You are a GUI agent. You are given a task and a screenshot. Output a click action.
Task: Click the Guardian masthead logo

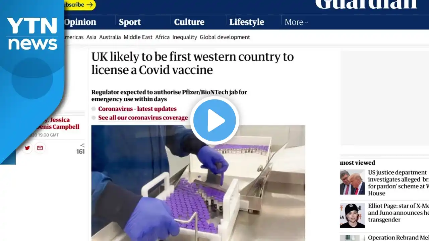tap(366, 4)
